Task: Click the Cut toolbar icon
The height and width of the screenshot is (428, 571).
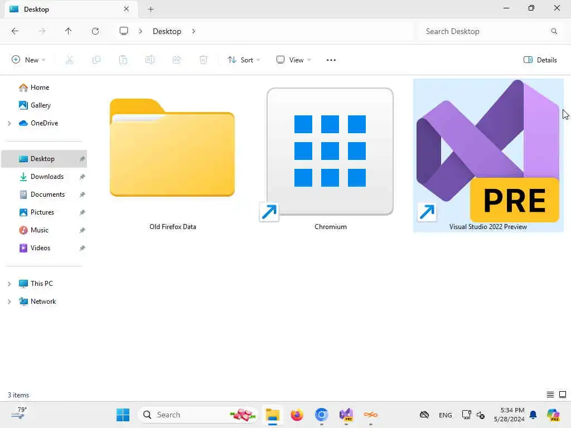Action: [x=69, y=60]
